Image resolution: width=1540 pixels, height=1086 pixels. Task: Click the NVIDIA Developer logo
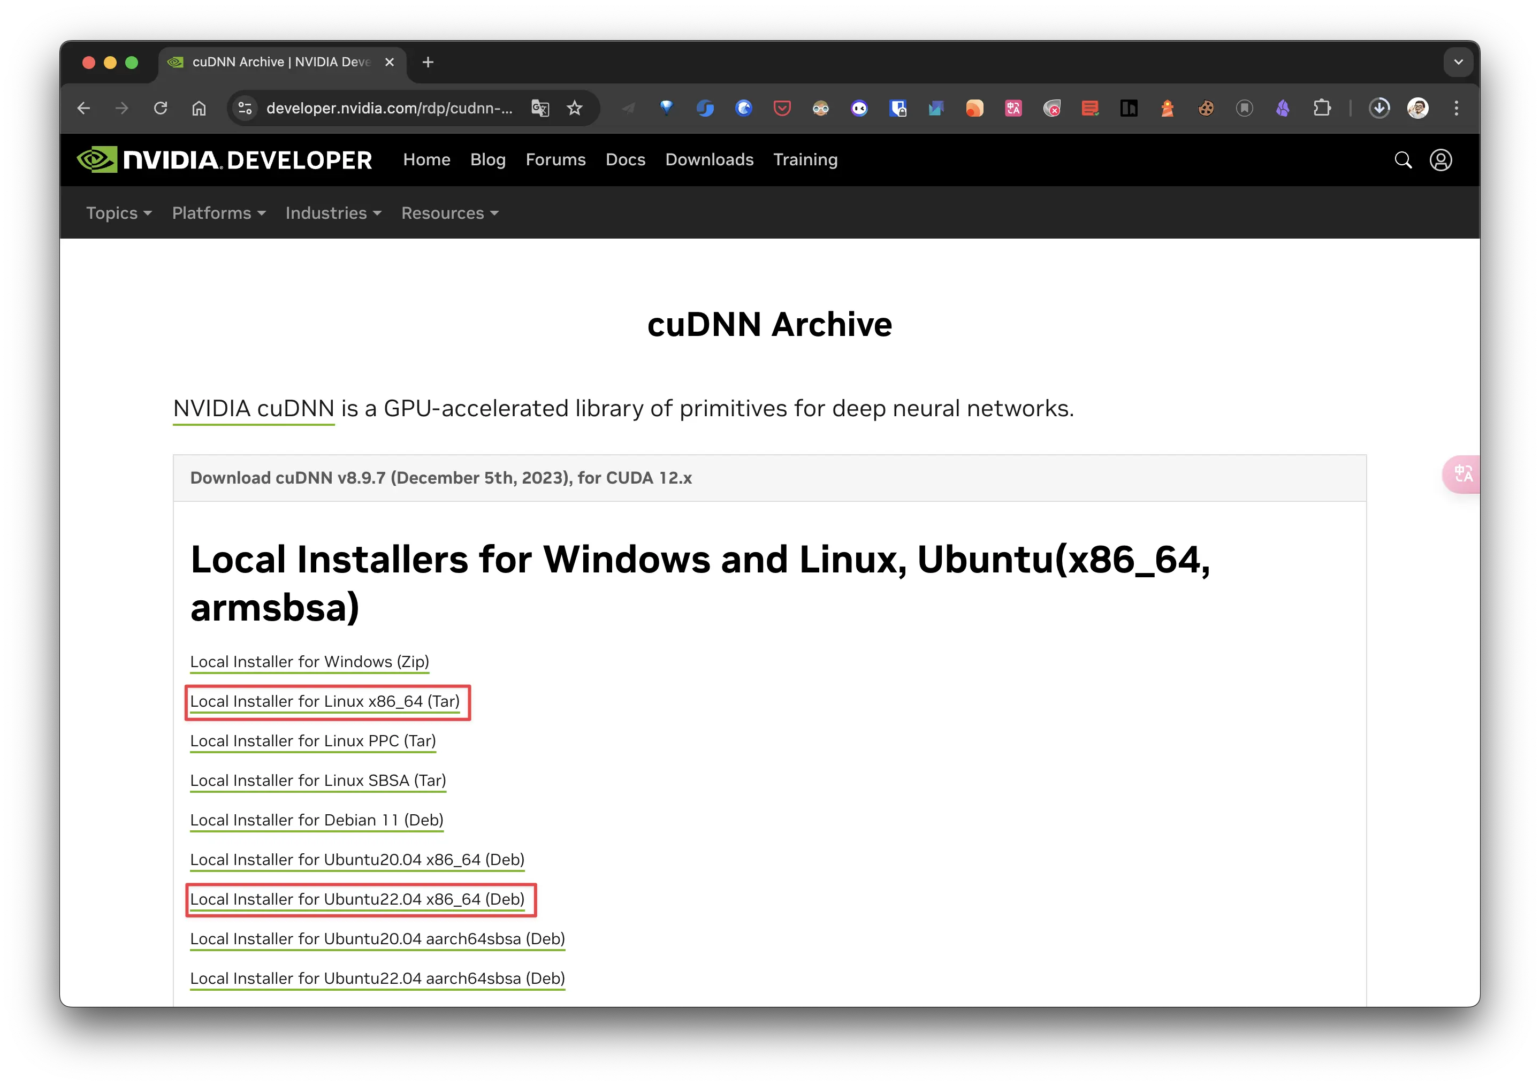coord(224,159)
